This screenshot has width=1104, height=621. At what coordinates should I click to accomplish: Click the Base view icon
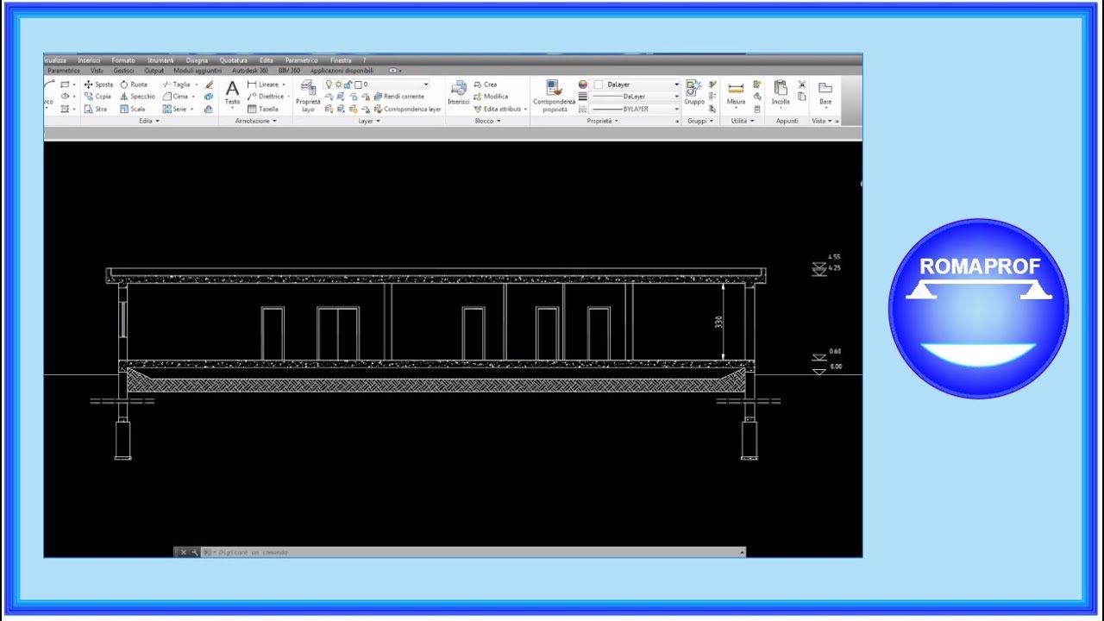click(825, 93)
